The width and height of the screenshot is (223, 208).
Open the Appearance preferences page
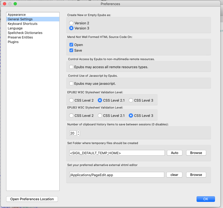[17, 15]
